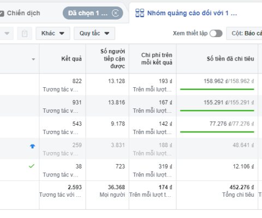Click the cost per result 193 đ
The width and height of the screenshot is (262, 218).
(x=165, y=81)
